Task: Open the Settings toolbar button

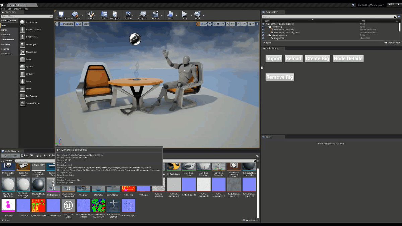Action: tap(128, 15)
